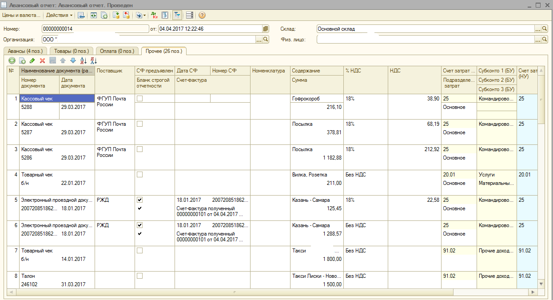Sort rows ascending with А-Я icon
Viewport: 553px width, 300px height.
83,60
